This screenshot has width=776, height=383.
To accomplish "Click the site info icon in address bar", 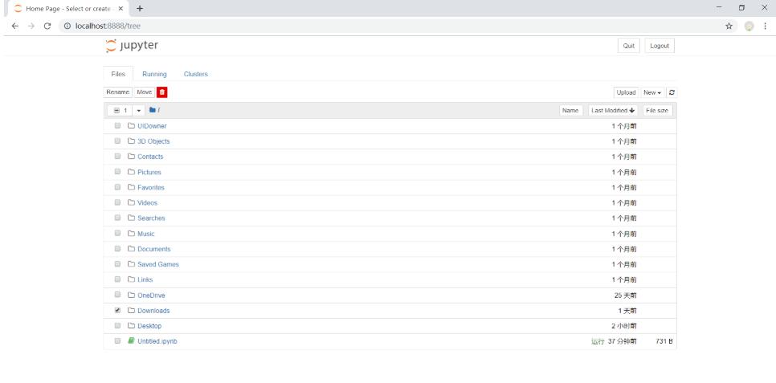I will click(67, 26).
